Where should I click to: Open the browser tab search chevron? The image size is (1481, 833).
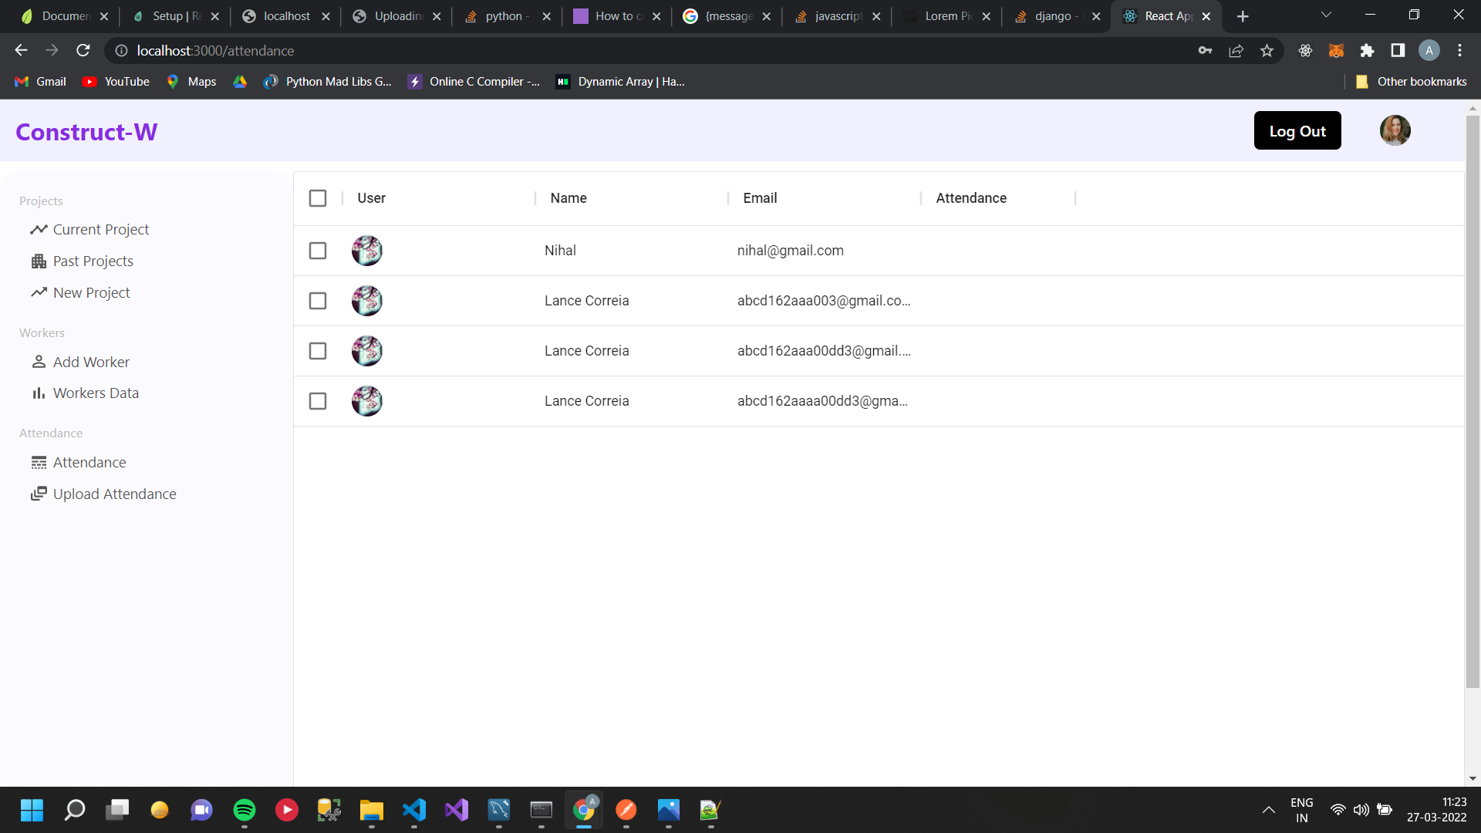click(x=1326, y=15)
